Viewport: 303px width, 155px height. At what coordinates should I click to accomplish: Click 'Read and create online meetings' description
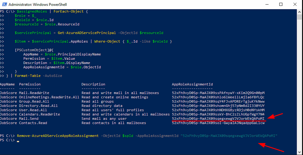pos(115,97)
